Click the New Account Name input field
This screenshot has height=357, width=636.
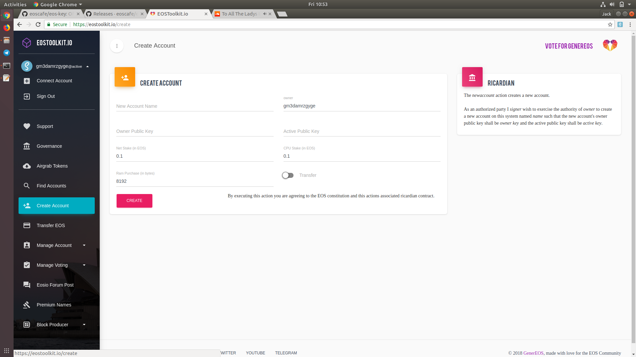tap(194, 106)
